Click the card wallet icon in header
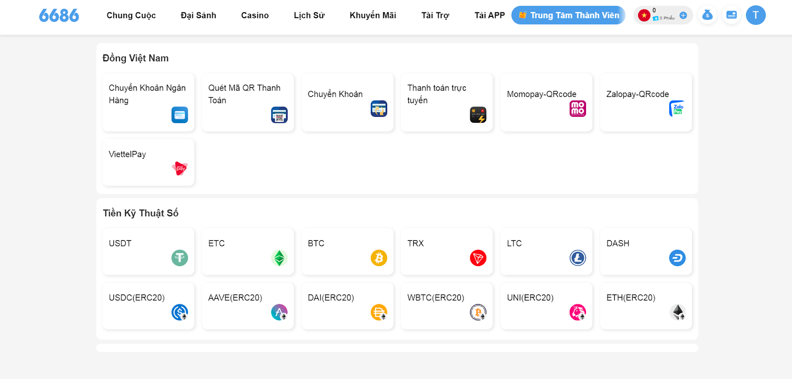 point(732,15)
